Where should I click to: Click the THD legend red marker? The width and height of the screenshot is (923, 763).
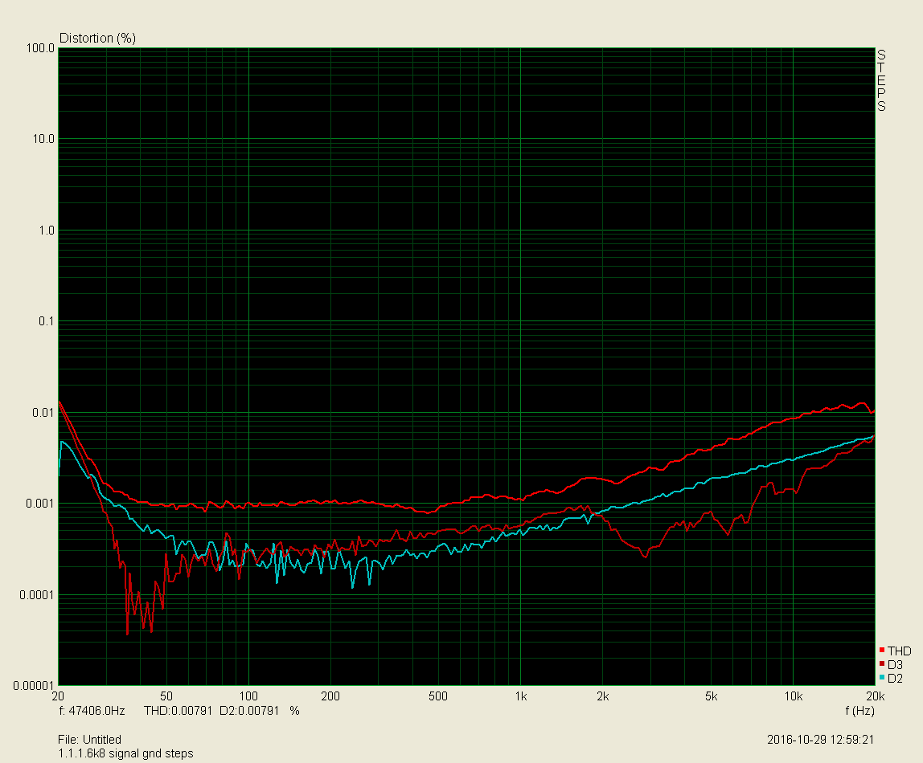tap(882, 650)
